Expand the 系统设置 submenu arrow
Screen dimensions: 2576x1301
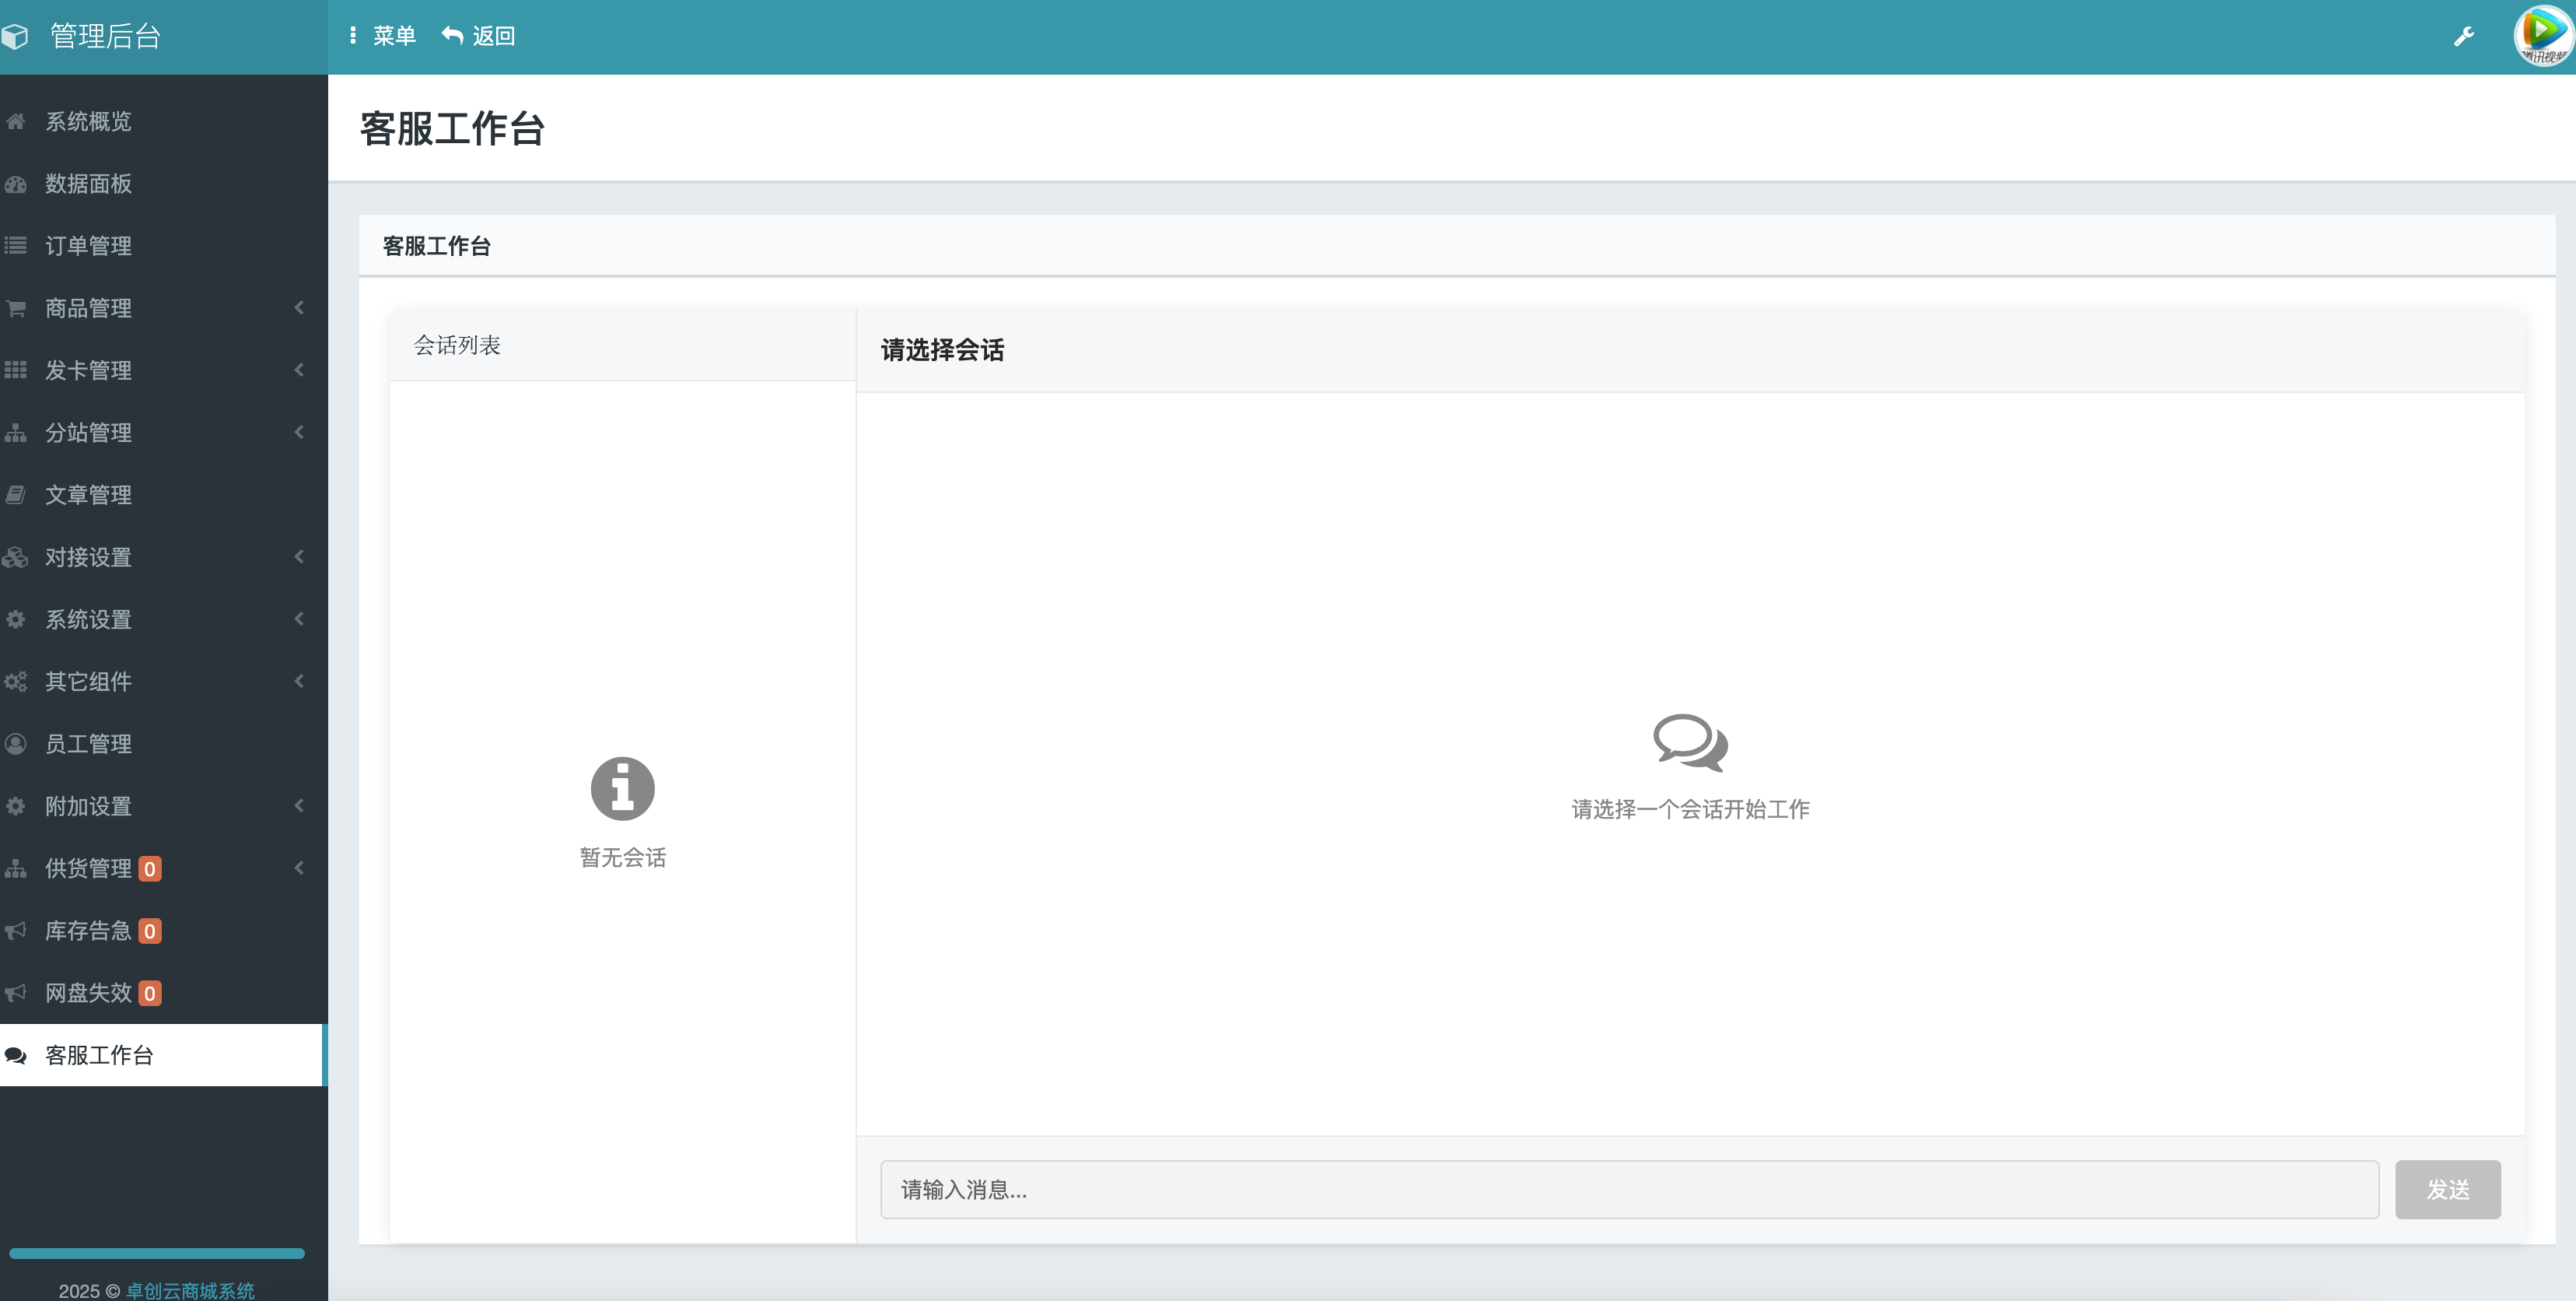tap(299, 619)
